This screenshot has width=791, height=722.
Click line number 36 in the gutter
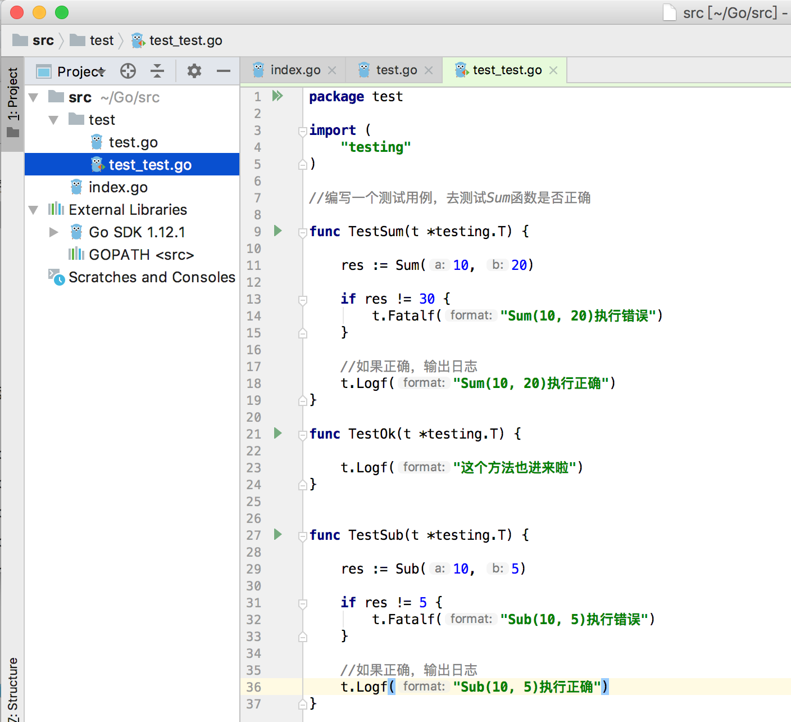254,687
